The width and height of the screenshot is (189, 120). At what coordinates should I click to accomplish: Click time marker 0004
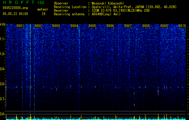(74, 26)
